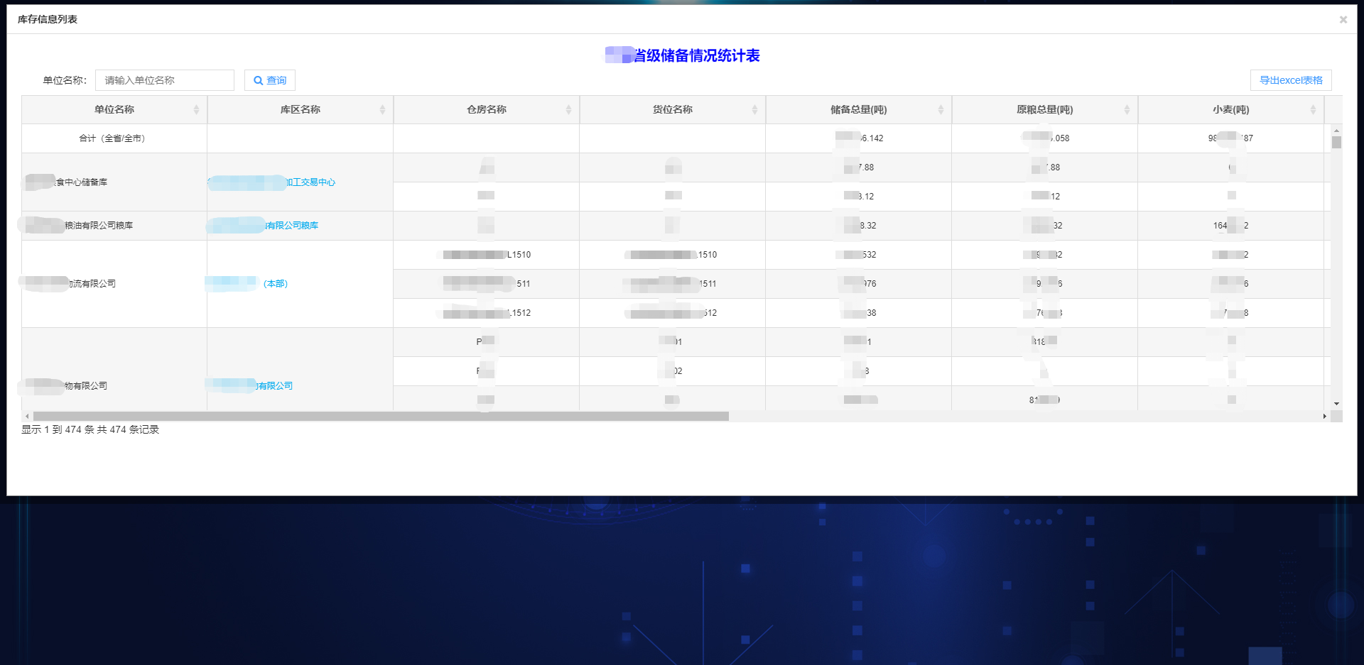The image size is (1364, 665).
Task: Click the warehouse cell ending 1512
Action: point(487,313)
